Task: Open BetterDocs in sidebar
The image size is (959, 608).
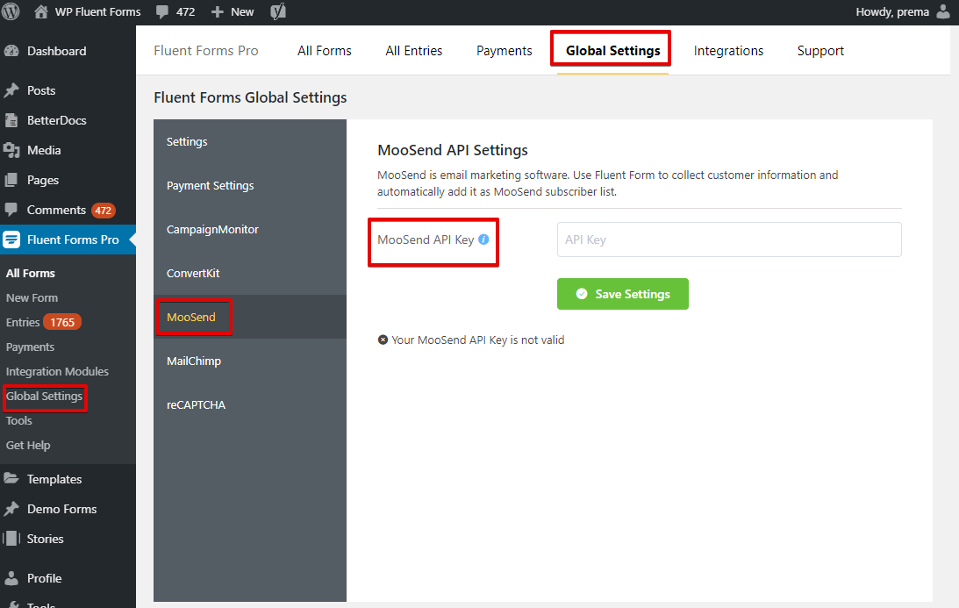Action: tap(56, 120)
